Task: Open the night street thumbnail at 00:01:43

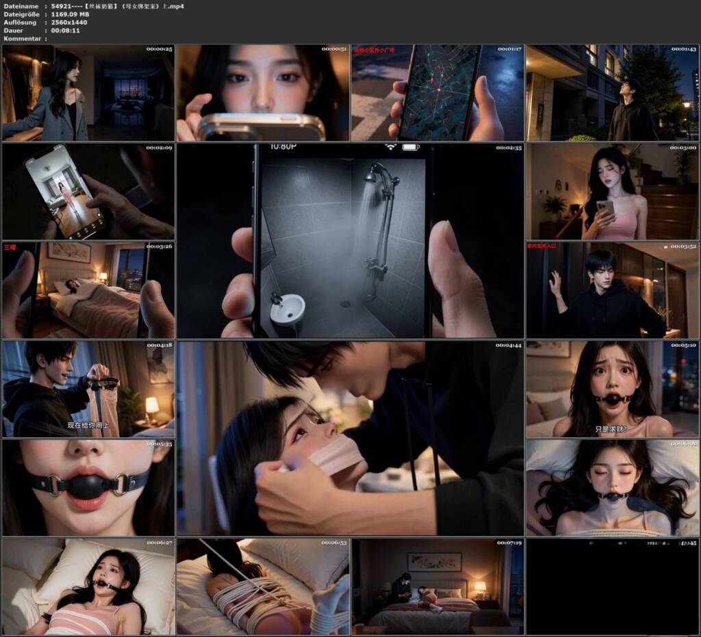Action: [613, 93]
